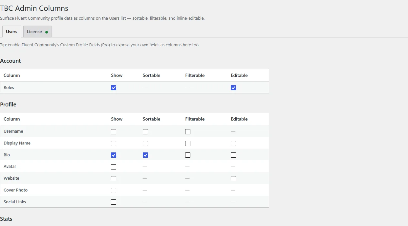Click the Bio row label
The height and width of the screenshot is (226, 408).
coord(7,155)
